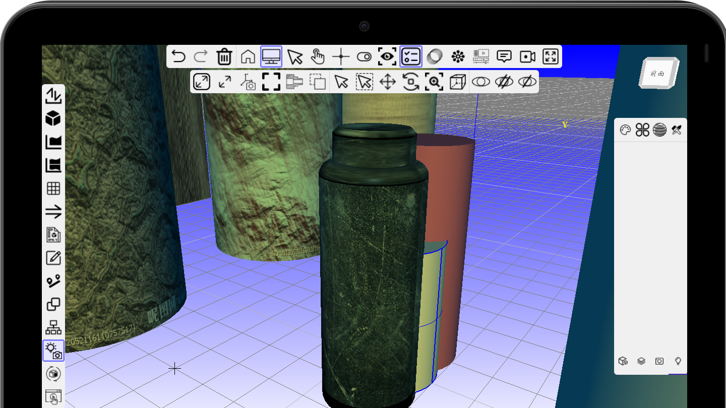Image resolution: width=726 pixels, height=408 pixels.
Task: Select the solid cube icon in sidebar
Action: [x=53, y=119]
